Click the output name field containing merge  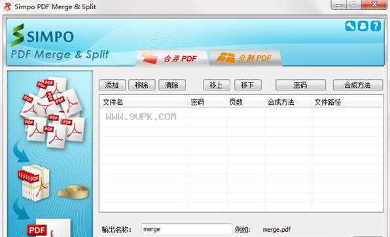click(186, 229)
